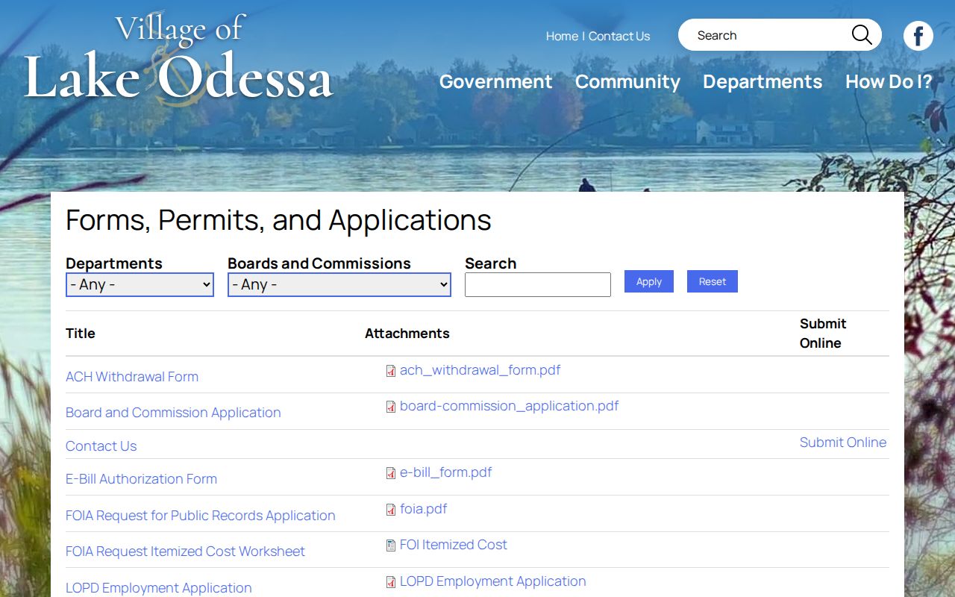Open the Contact Us header link
The image size is (955, 597).
point(619,36)
